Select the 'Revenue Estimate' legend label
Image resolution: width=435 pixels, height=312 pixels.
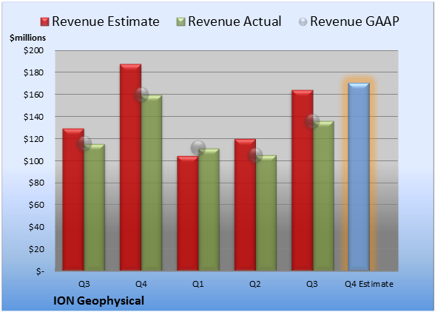pos(106,21)
